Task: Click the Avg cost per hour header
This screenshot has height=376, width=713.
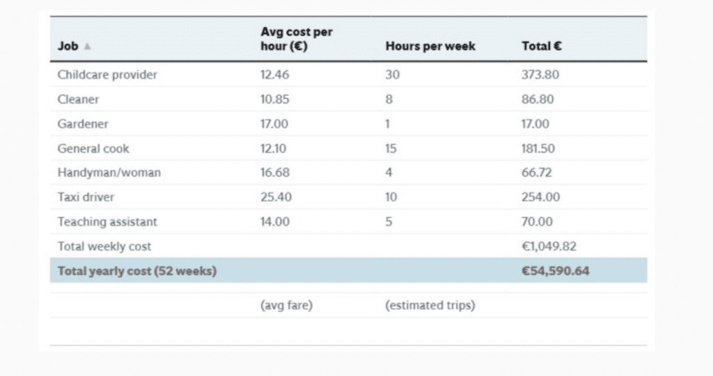Action: (x=296, y=39)
